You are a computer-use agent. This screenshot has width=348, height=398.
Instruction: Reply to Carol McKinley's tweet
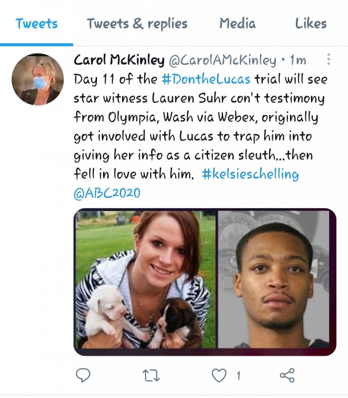click(83, 375)
